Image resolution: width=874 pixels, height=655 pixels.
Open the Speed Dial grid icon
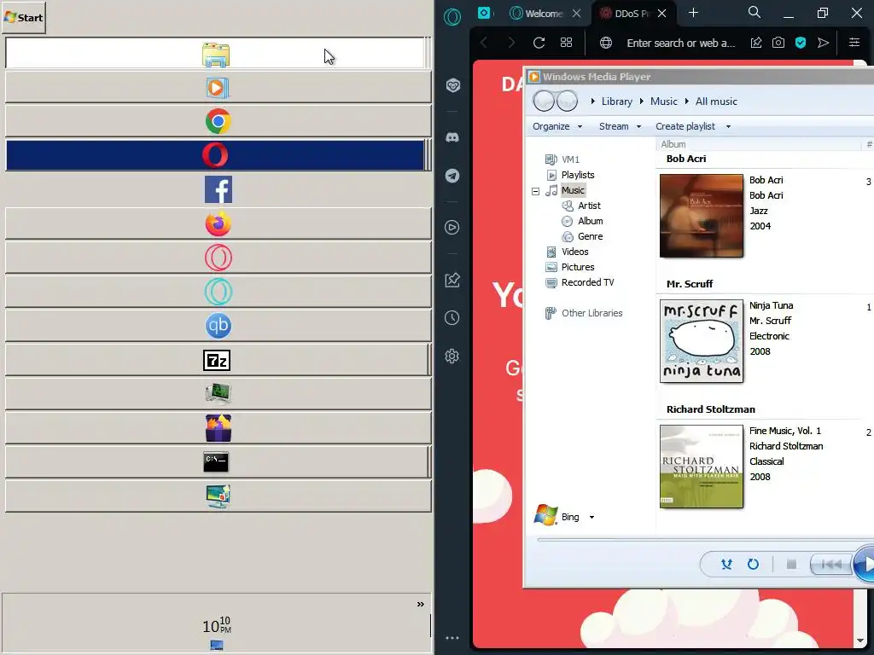567,43
